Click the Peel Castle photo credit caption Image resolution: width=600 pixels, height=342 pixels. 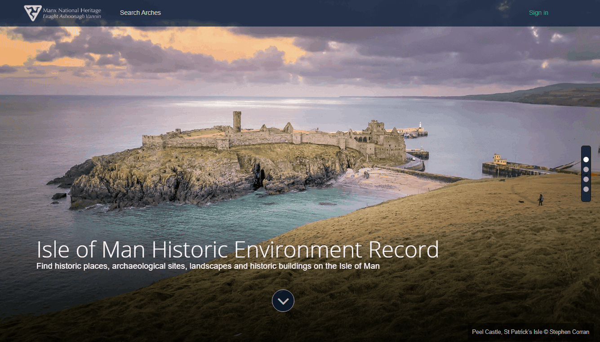coord(530,332)
